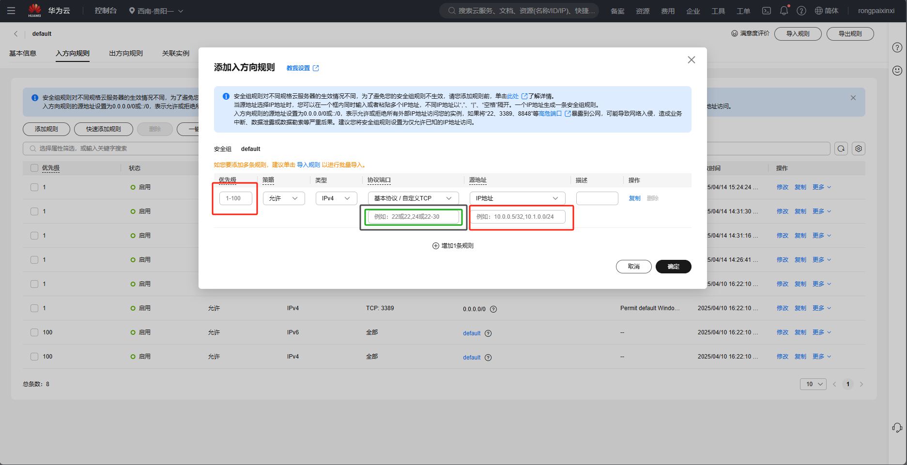The height and width of the screenshot is (465, 907).
Task: Show info for 0.0.0.0/0 source
Action: point(493,309)
